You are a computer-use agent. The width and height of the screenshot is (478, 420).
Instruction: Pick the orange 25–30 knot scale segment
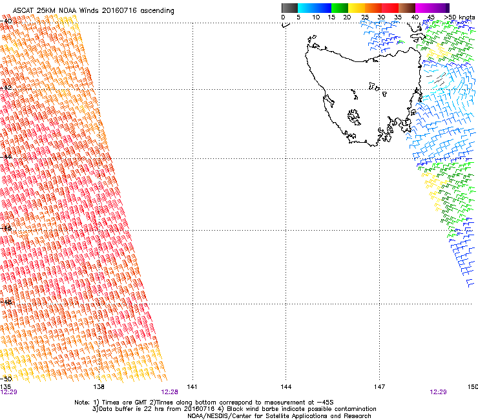tap(373, 8)
